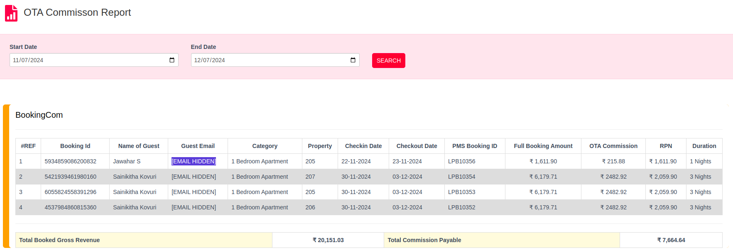
Task: Click the Start Date input field
Action: coord(94,60)
